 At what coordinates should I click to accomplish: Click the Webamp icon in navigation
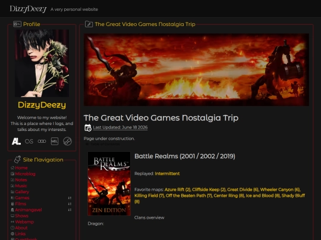coord(12,222)
